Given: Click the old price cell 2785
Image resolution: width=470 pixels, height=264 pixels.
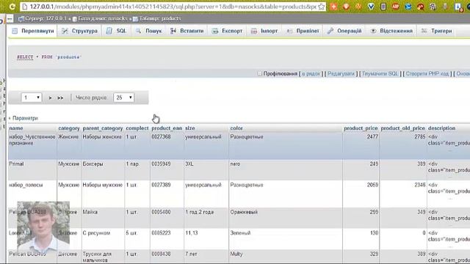Looking at the screenshot, I should pyautogui.click(x=420, y=137).
